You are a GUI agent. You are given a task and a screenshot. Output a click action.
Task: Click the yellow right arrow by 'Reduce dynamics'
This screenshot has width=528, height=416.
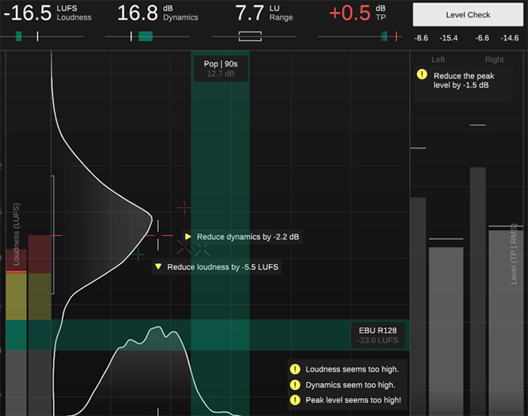[188, 237]
